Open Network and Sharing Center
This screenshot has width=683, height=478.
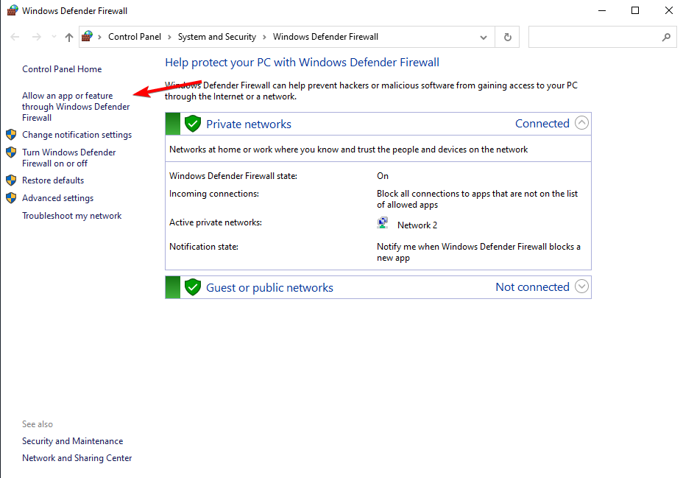77,458
